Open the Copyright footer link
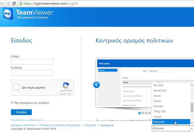Screen dimensions: 194x132 (90, 125)
